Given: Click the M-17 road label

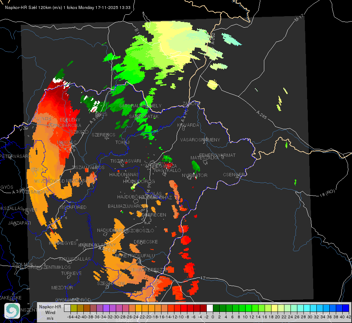Looking at the screenshot, I should click(299, 18).
